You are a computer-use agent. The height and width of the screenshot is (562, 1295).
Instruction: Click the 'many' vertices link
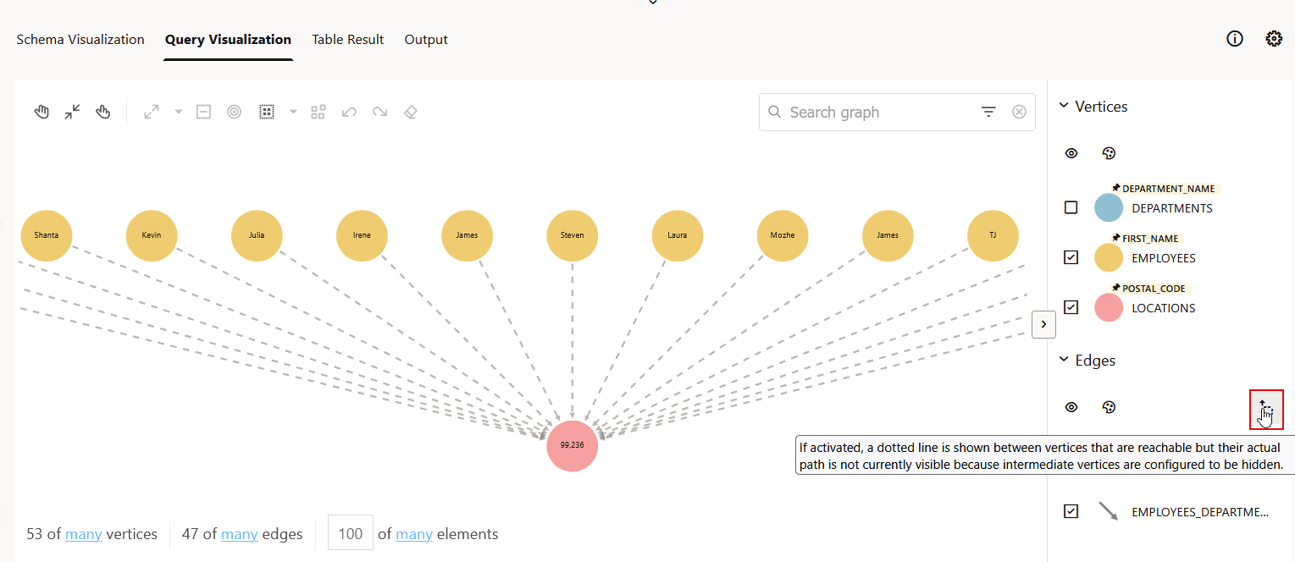coord(84,534)
